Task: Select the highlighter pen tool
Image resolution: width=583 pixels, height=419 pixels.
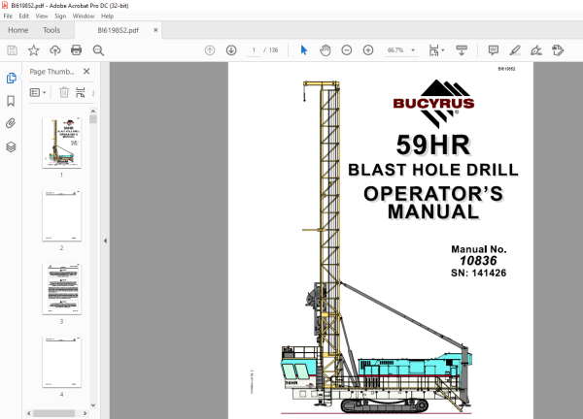Action: [x=515, y=50]
